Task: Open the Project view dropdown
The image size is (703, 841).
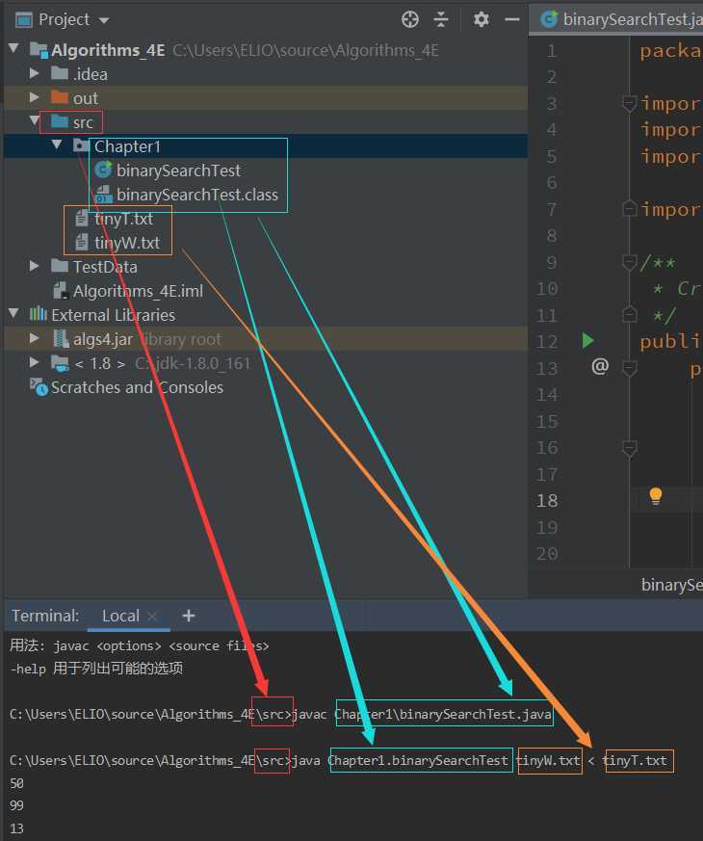Action: click(x=104, y=20)
